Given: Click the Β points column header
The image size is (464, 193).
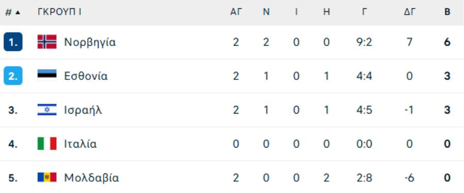Looking at the screenshot, I should [448, 12].
